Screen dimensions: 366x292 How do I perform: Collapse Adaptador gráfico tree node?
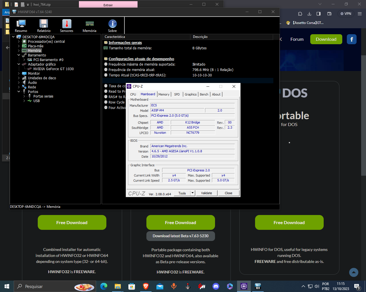coord(19,64)
